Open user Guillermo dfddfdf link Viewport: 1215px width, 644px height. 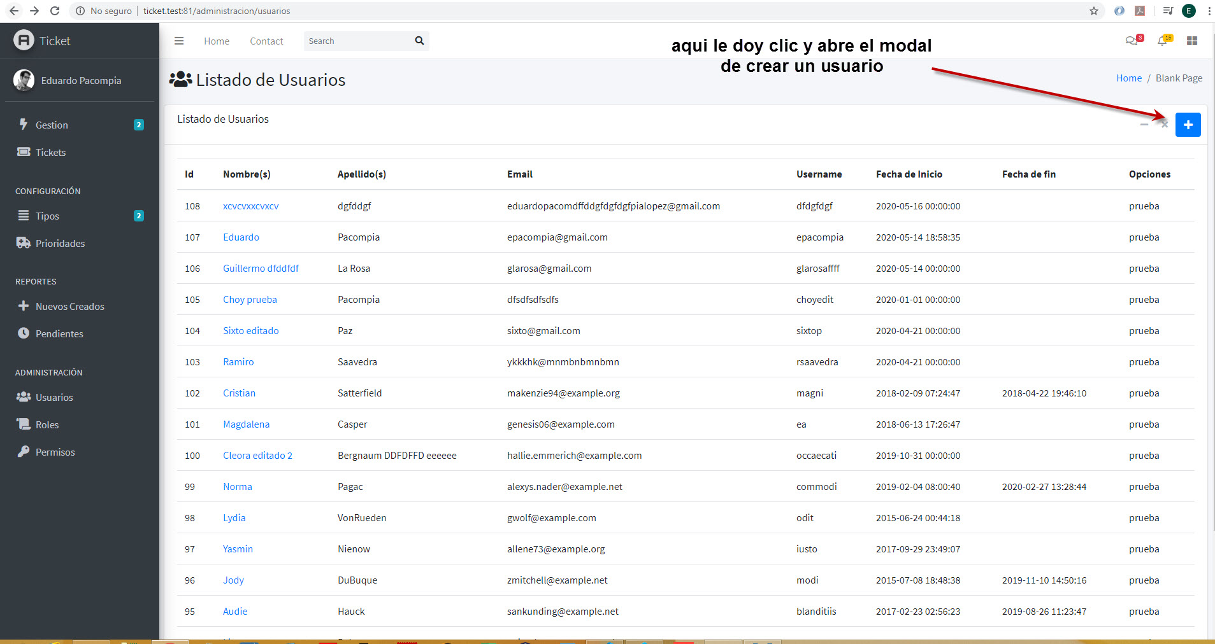click(x=261, y=269)
